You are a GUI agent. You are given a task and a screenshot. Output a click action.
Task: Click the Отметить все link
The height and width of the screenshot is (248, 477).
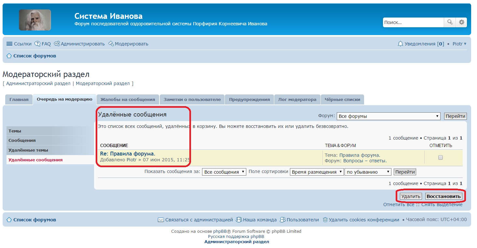[x=399, y=205]
